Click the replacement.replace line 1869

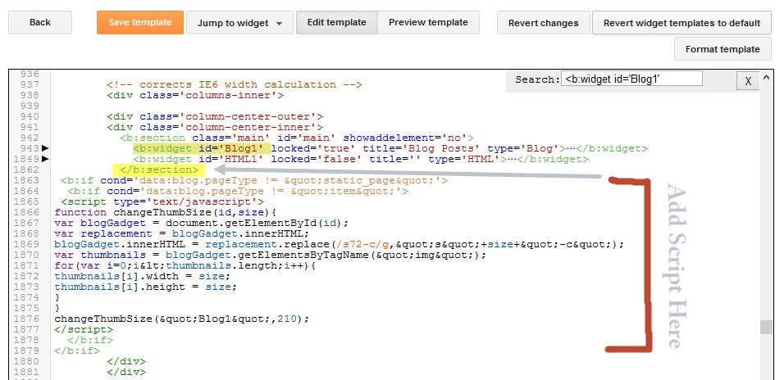coord(339,244)
